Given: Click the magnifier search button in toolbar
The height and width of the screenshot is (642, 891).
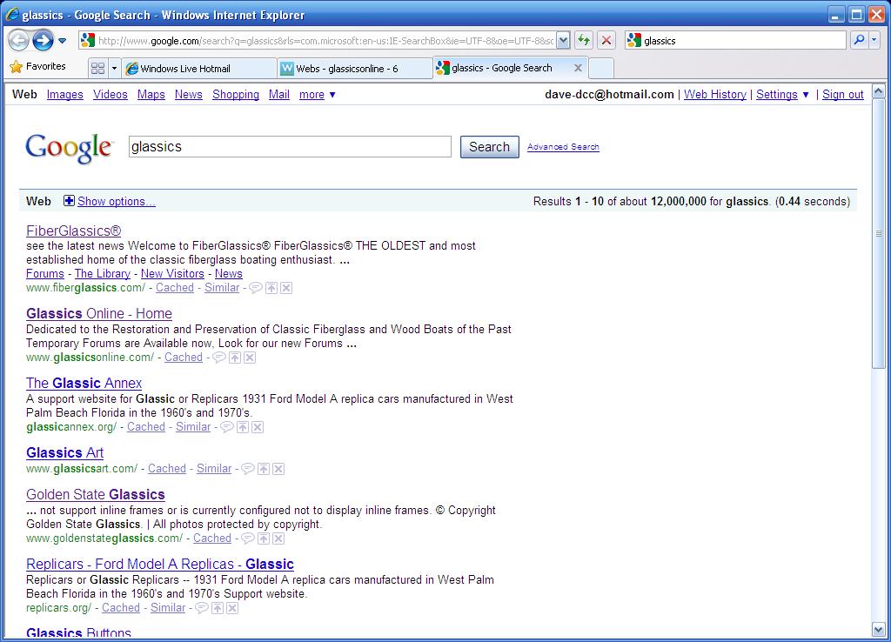Looking at the screenshot, I should point(859,40).
